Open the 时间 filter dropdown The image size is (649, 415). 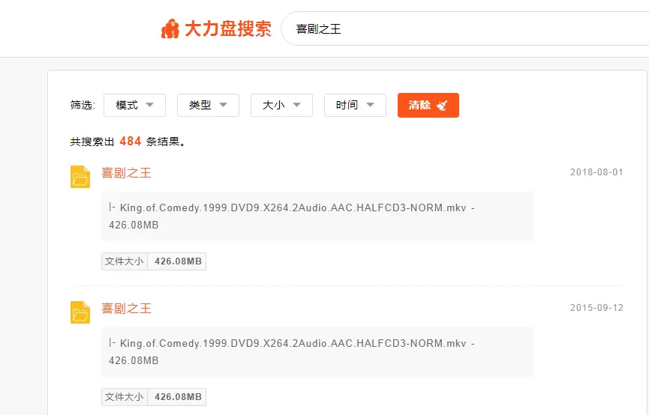[x=355, y=106]
